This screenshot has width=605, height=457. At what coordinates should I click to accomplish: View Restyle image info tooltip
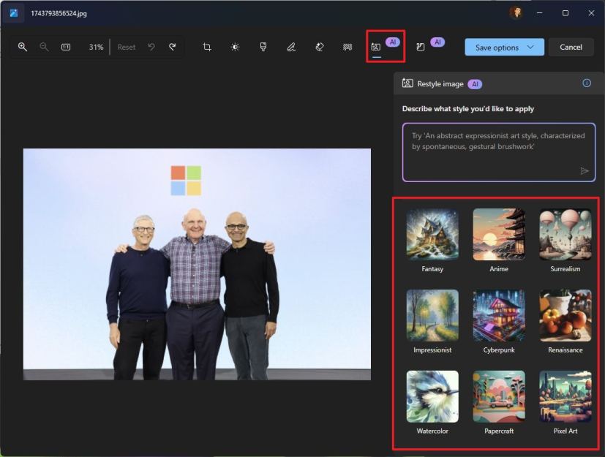[586, 83]
